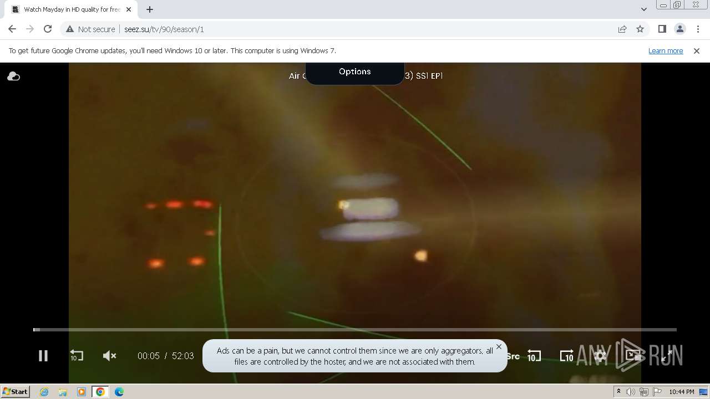Reload the current page
710x399 pixels.
click(48, 29)
